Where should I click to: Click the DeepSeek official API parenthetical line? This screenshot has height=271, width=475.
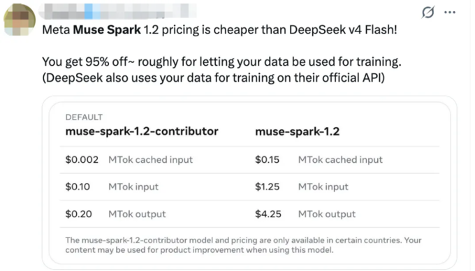click(213, 78)
